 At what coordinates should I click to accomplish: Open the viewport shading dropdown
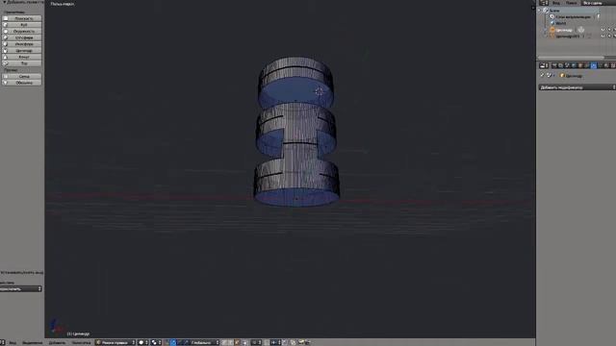coord(143,342)
